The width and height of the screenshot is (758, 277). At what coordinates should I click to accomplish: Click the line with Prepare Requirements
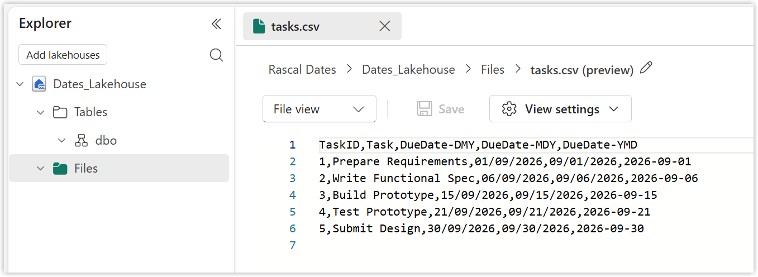(505, 162)
